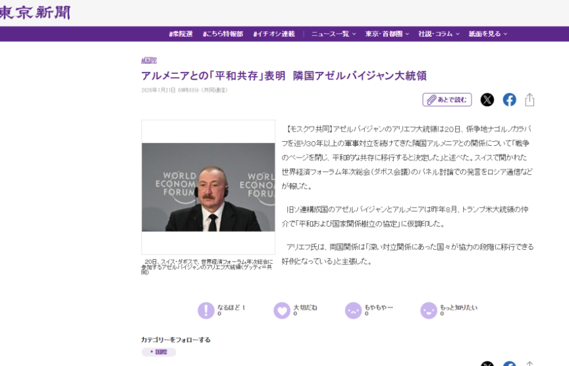Click the 大切だね heart reaction icon
The height and width of the screenshot is (366, 569).
tap(282, 311)
